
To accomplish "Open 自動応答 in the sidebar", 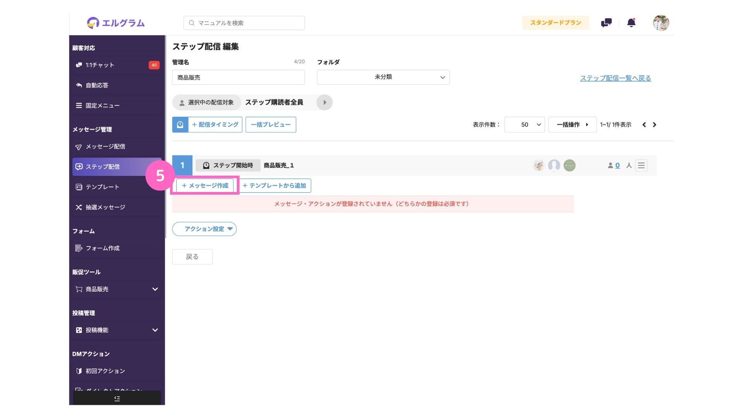I will [117, 85].
